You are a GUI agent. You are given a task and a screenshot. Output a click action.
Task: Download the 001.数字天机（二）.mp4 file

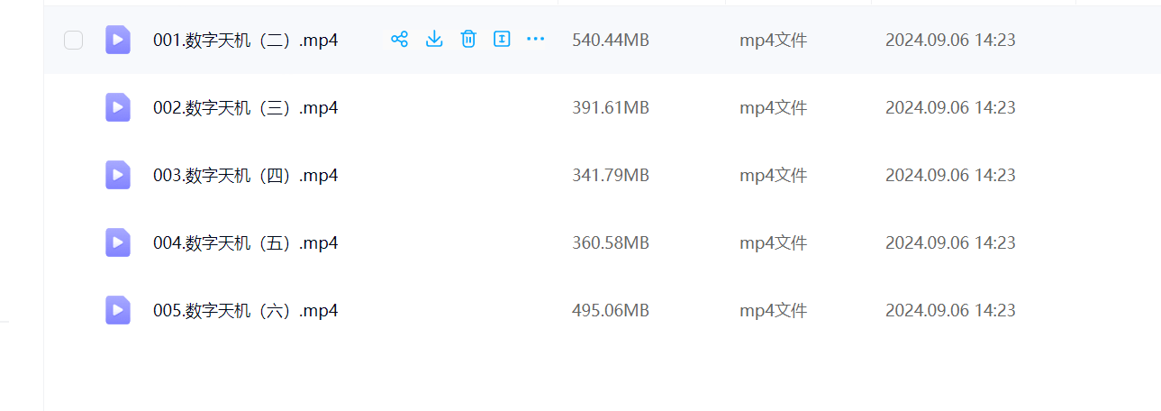[434, 39]
